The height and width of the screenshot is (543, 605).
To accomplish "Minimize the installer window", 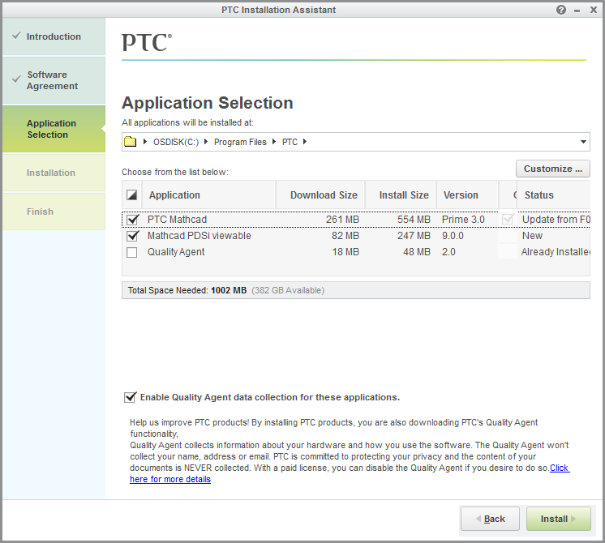I will coord(577,11).
